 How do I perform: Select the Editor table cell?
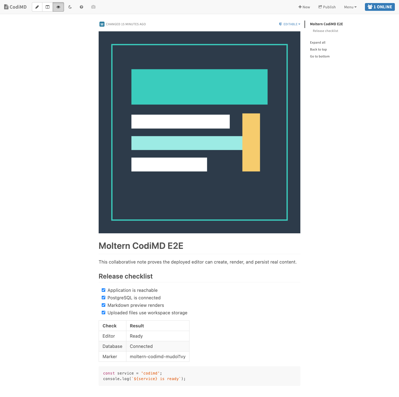[112, 336]
